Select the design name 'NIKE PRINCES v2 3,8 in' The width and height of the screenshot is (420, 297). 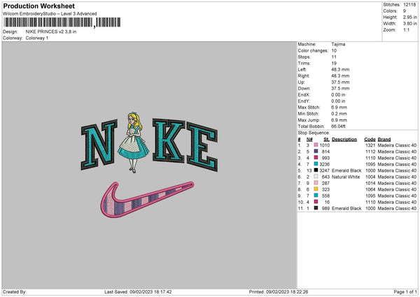[51, 32]
